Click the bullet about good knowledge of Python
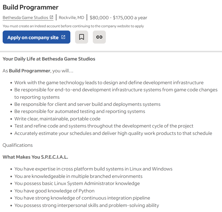Image resolution: width=222 pixels, height=212 pixels. pos(54,191)
